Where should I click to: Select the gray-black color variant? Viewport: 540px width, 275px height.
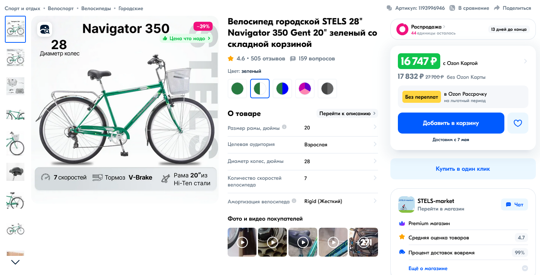tap(327, 89)
